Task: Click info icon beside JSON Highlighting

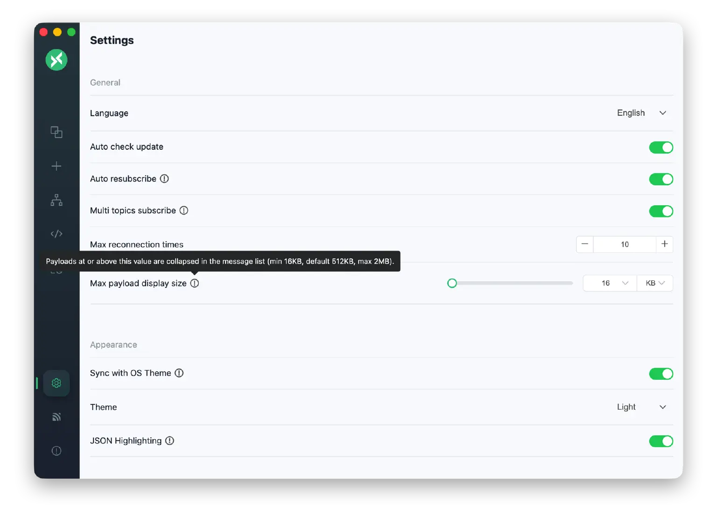Action: coord(170,440)
